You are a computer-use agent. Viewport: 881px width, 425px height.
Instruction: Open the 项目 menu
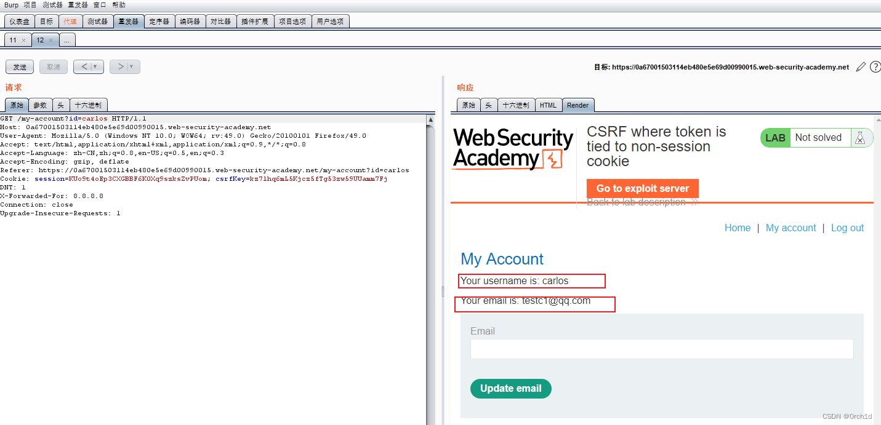point(30,5)
